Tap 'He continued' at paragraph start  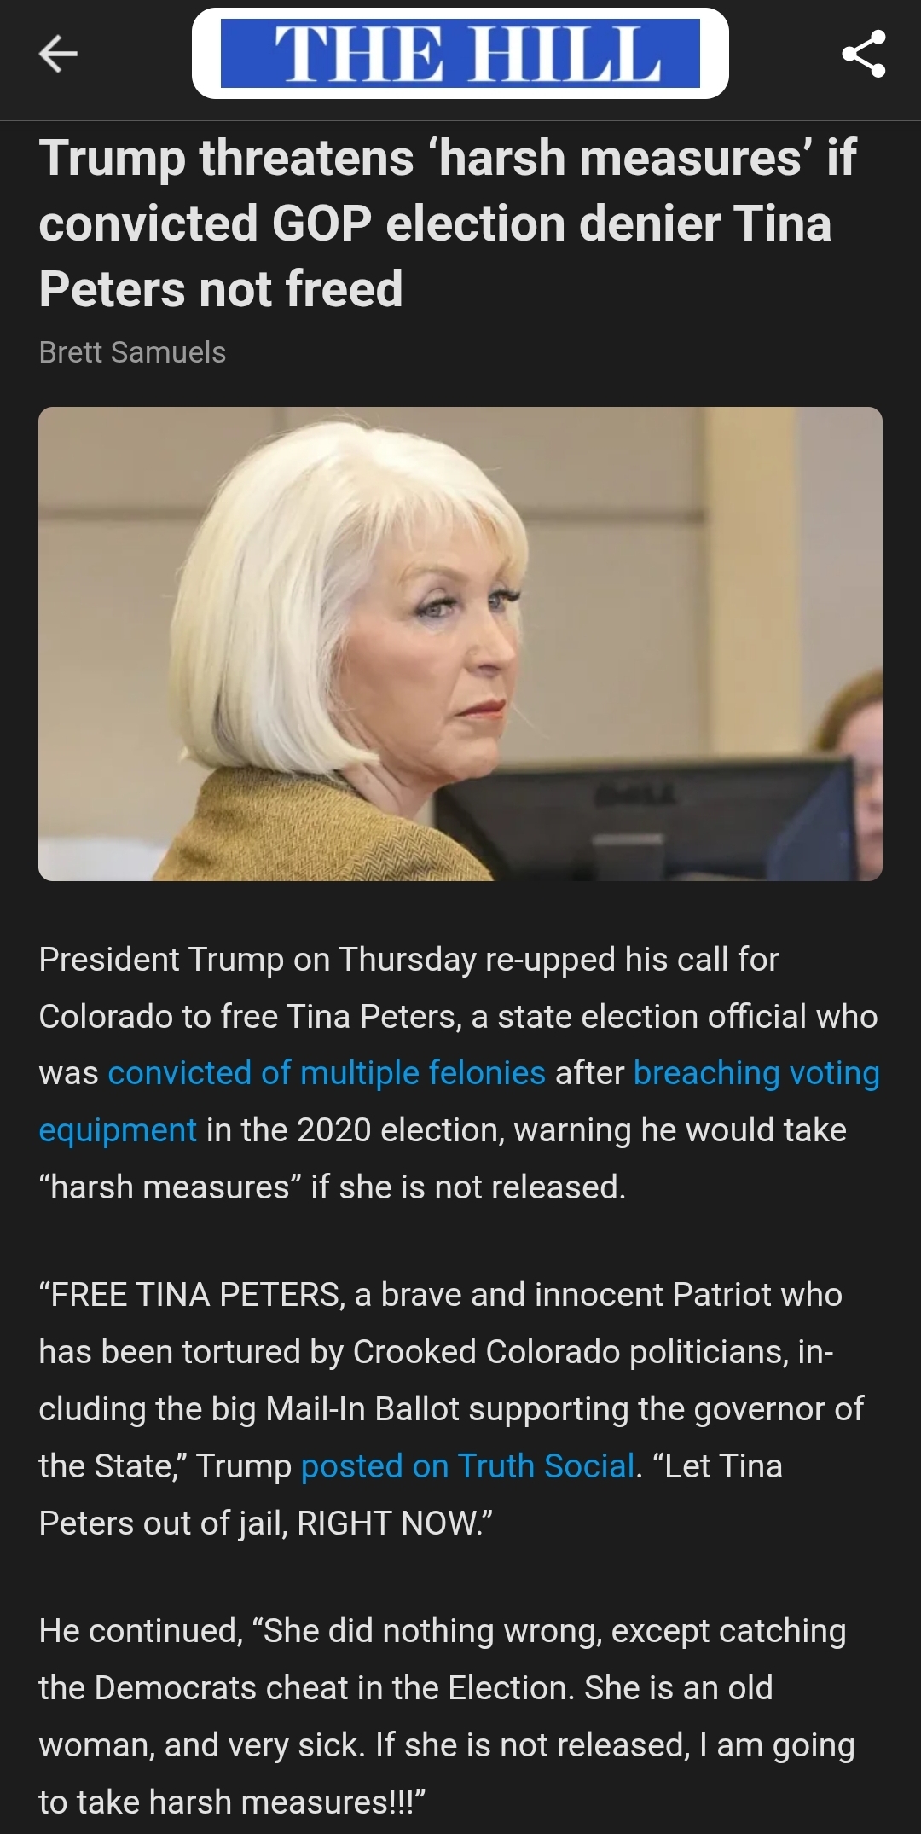141,1630
